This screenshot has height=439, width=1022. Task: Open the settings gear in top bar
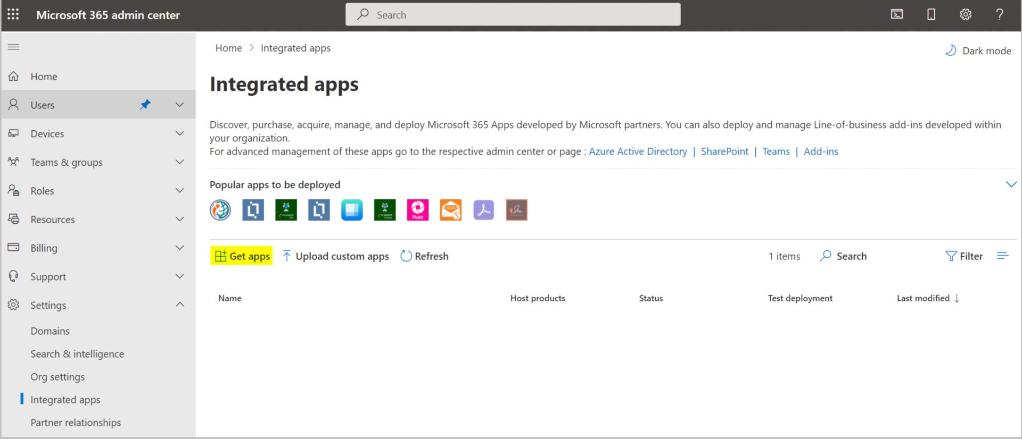point(965,14)
